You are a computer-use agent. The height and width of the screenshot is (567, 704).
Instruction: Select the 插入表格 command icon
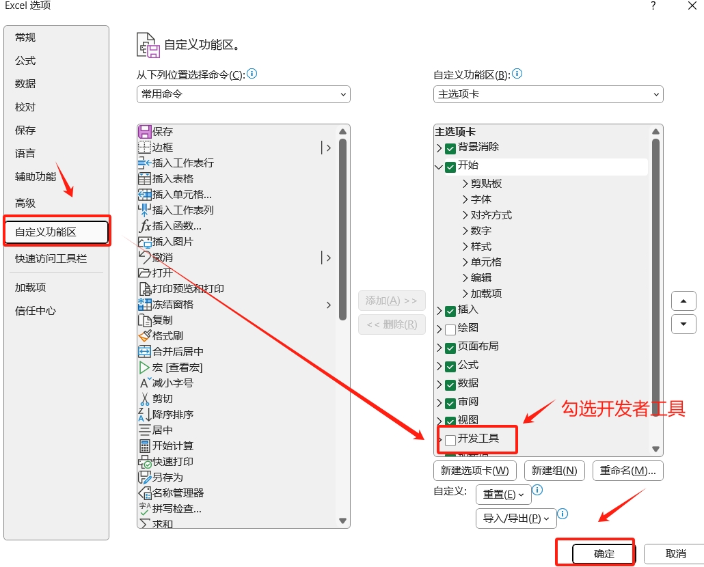click(145, 178)
